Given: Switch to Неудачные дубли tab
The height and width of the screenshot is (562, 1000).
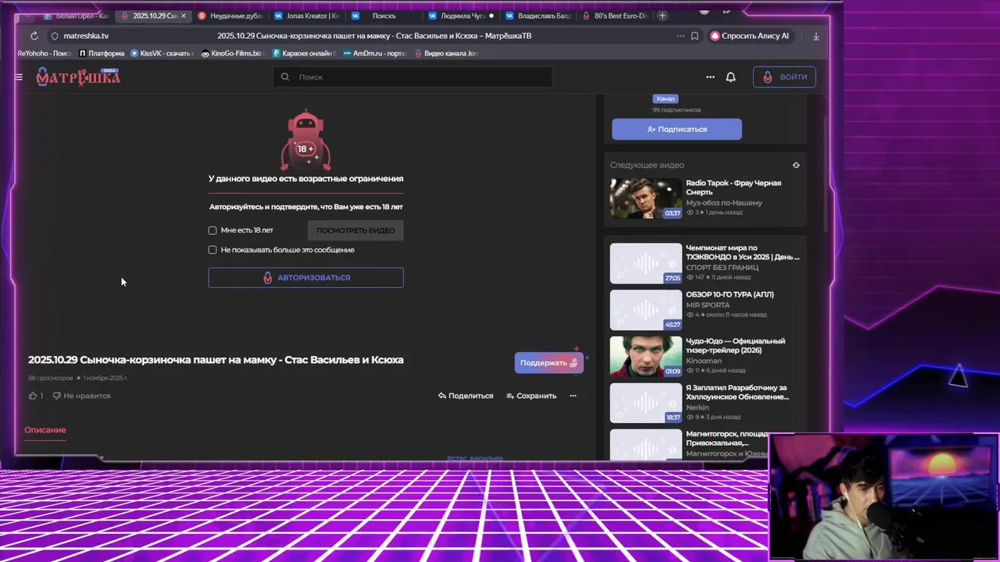Looking at the screenshot, I should click(x=230, y=16).
